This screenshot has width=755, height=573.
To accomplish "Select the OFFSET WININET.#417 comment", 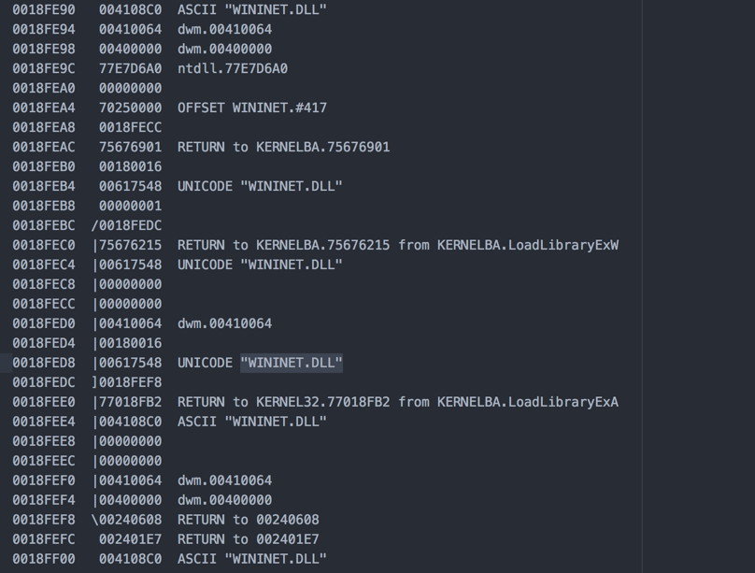I will click(252, 107).
